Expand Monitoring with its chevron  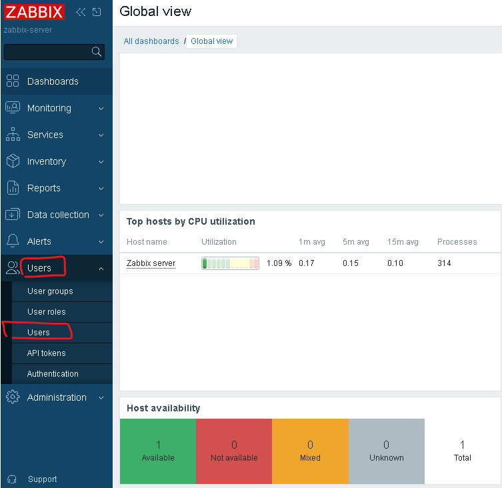pos(101,109)
